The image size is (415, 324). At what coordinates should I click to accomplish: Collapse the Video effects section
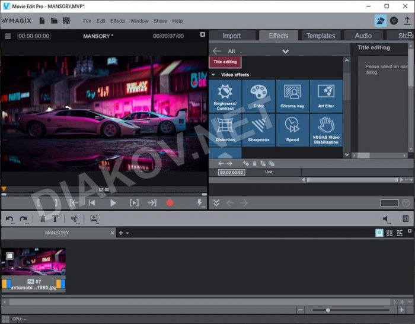213,75
